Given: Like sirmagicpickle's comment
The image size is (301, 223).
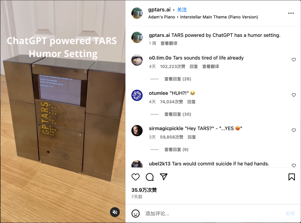Looking at the screenshot, I should (x=294, y=130).
